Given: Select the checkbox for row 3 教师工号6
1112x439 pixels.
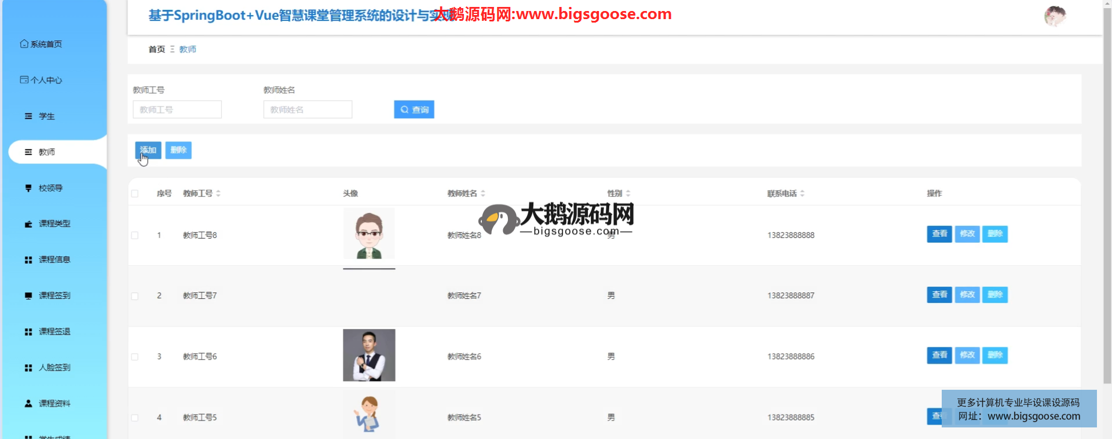Looking at the screenshot, I should point(135,357).
